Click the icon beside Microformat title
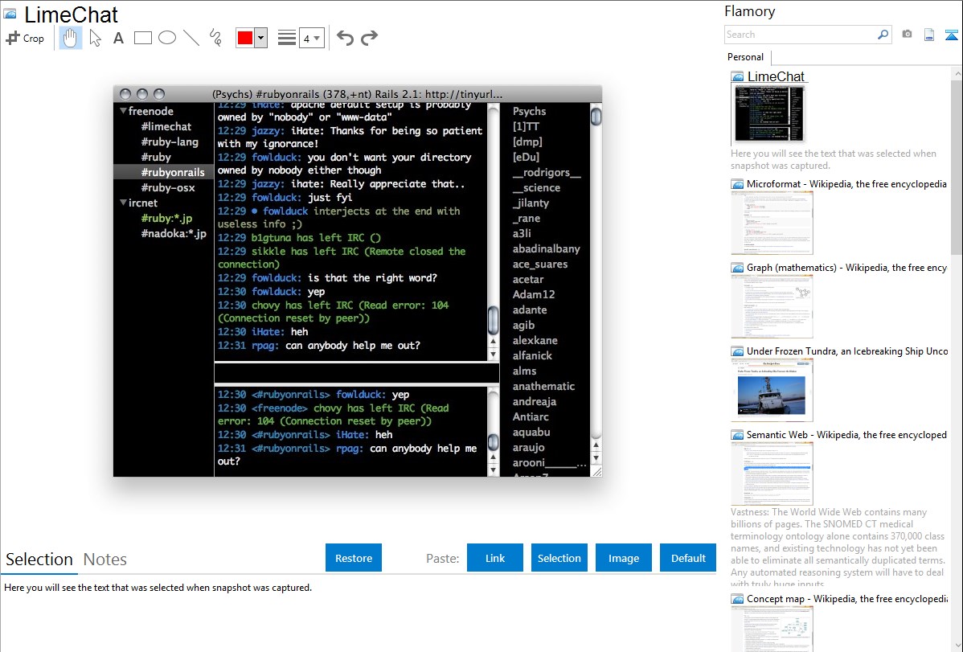Screen dimensions: 963x652 (738, 184)
